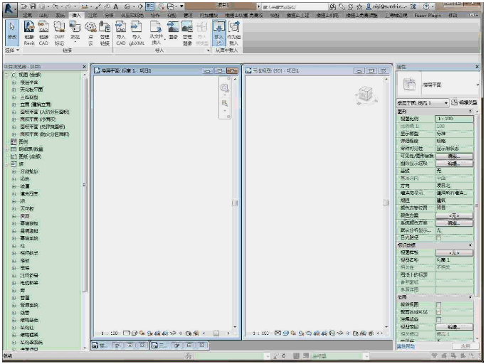Expand the Ceilings (天花板) family node

point(14,209)
